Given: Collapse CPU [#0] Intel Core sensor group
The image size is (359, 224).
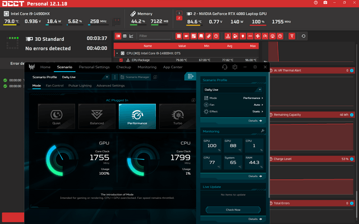Looking at the screenshot, I should (117, 53).
